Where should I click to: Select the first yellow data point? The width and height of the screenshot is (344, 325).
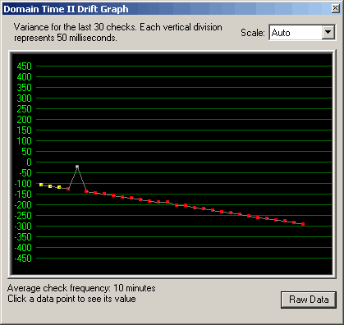41,185
